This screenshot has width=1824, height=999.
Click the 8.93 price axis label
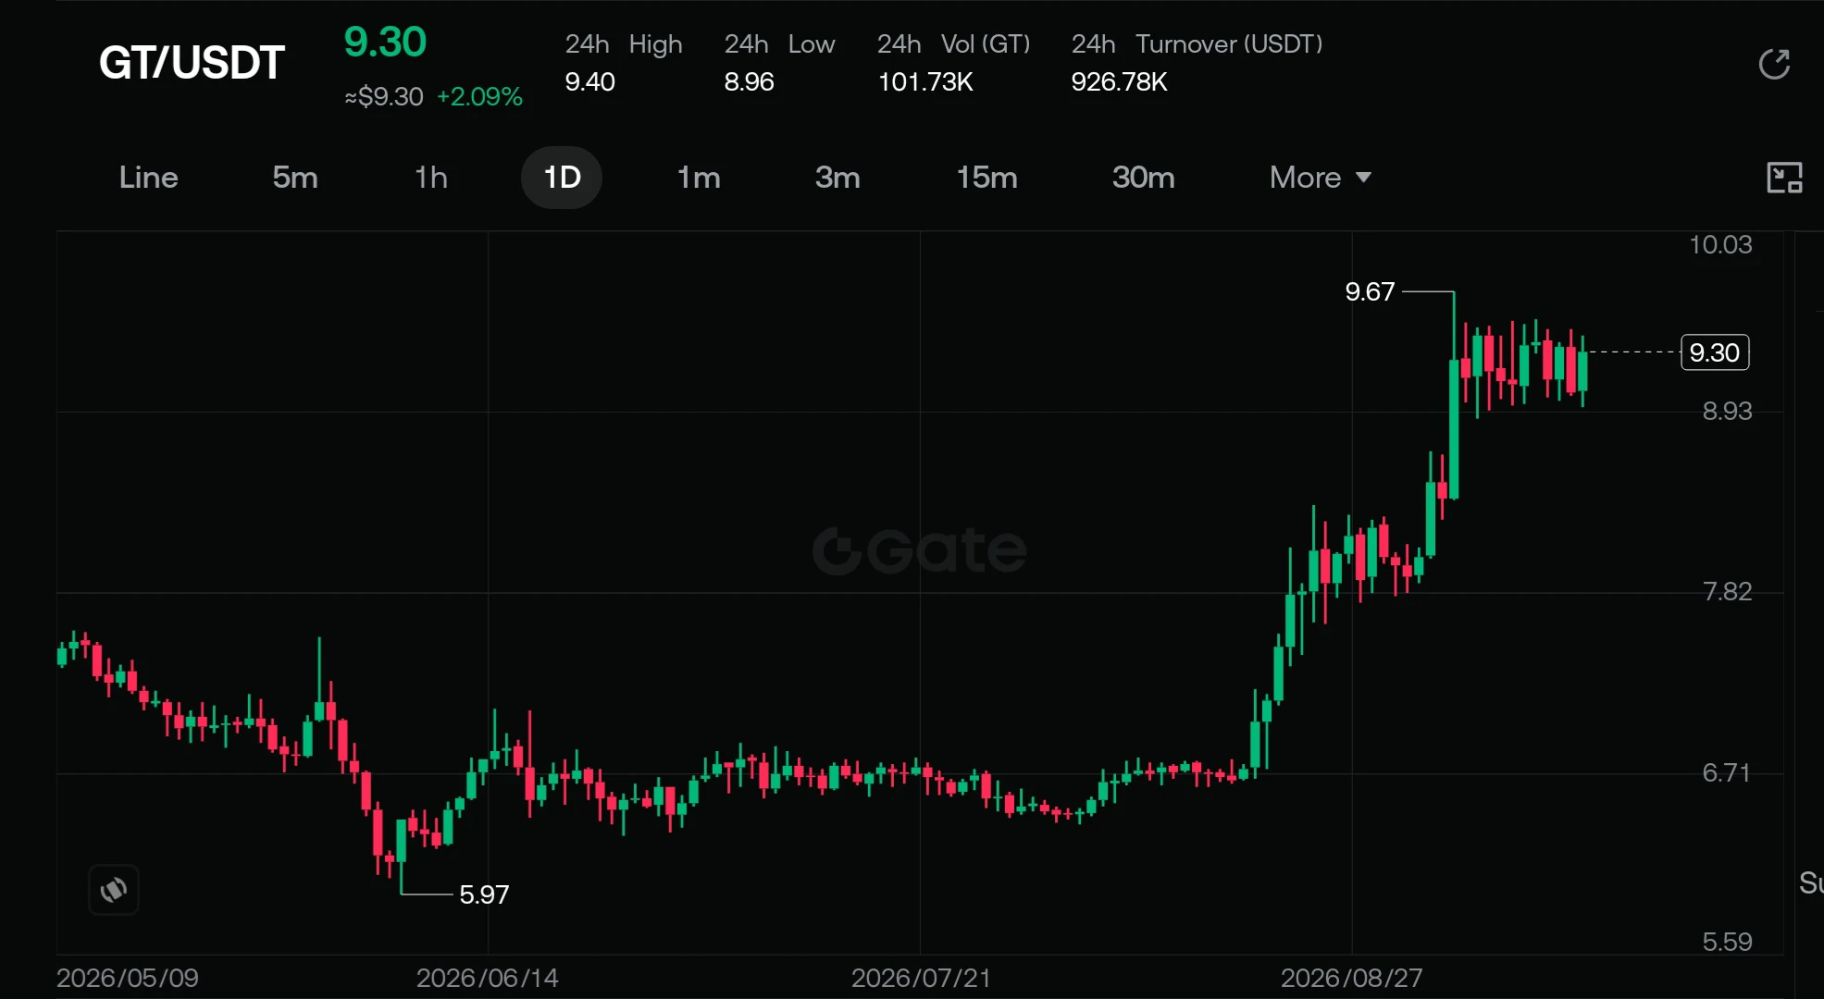coord(1727,411)
